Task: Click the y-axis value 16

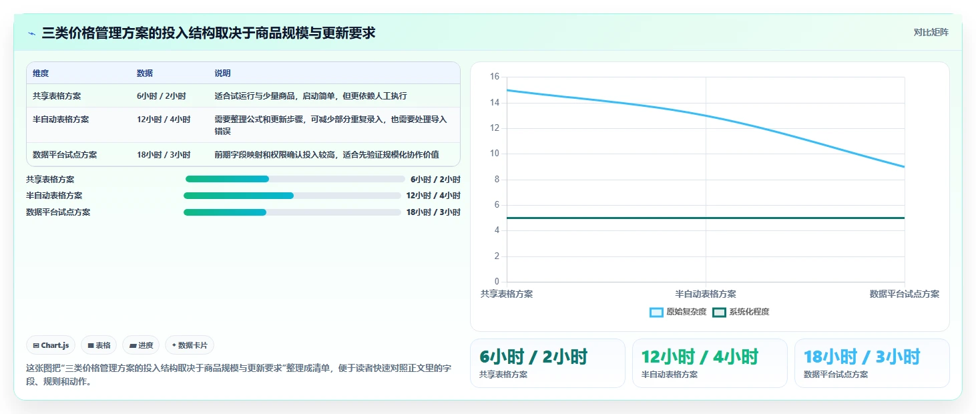Action: (494, 77)
